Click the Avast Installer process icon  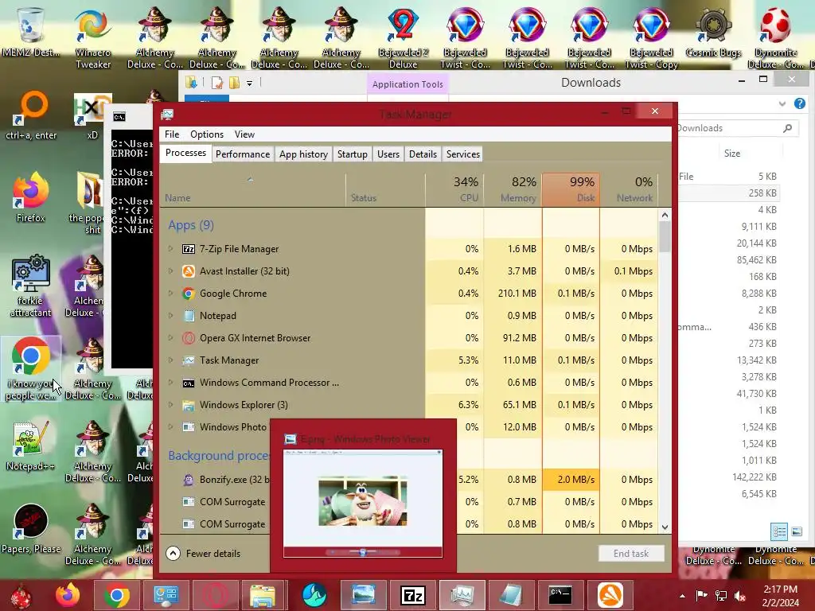188,271
